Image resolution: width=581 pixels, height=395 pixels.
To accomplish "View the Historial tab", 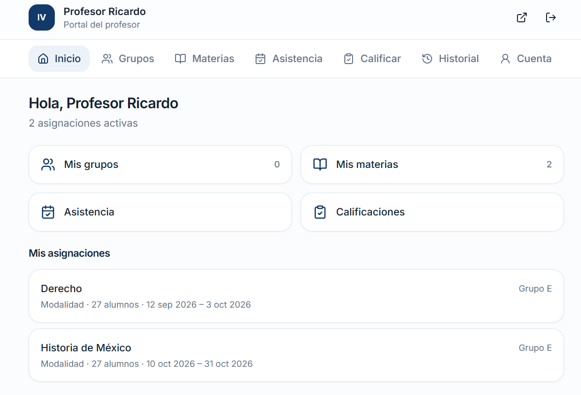I will click(x=450, y=59).
